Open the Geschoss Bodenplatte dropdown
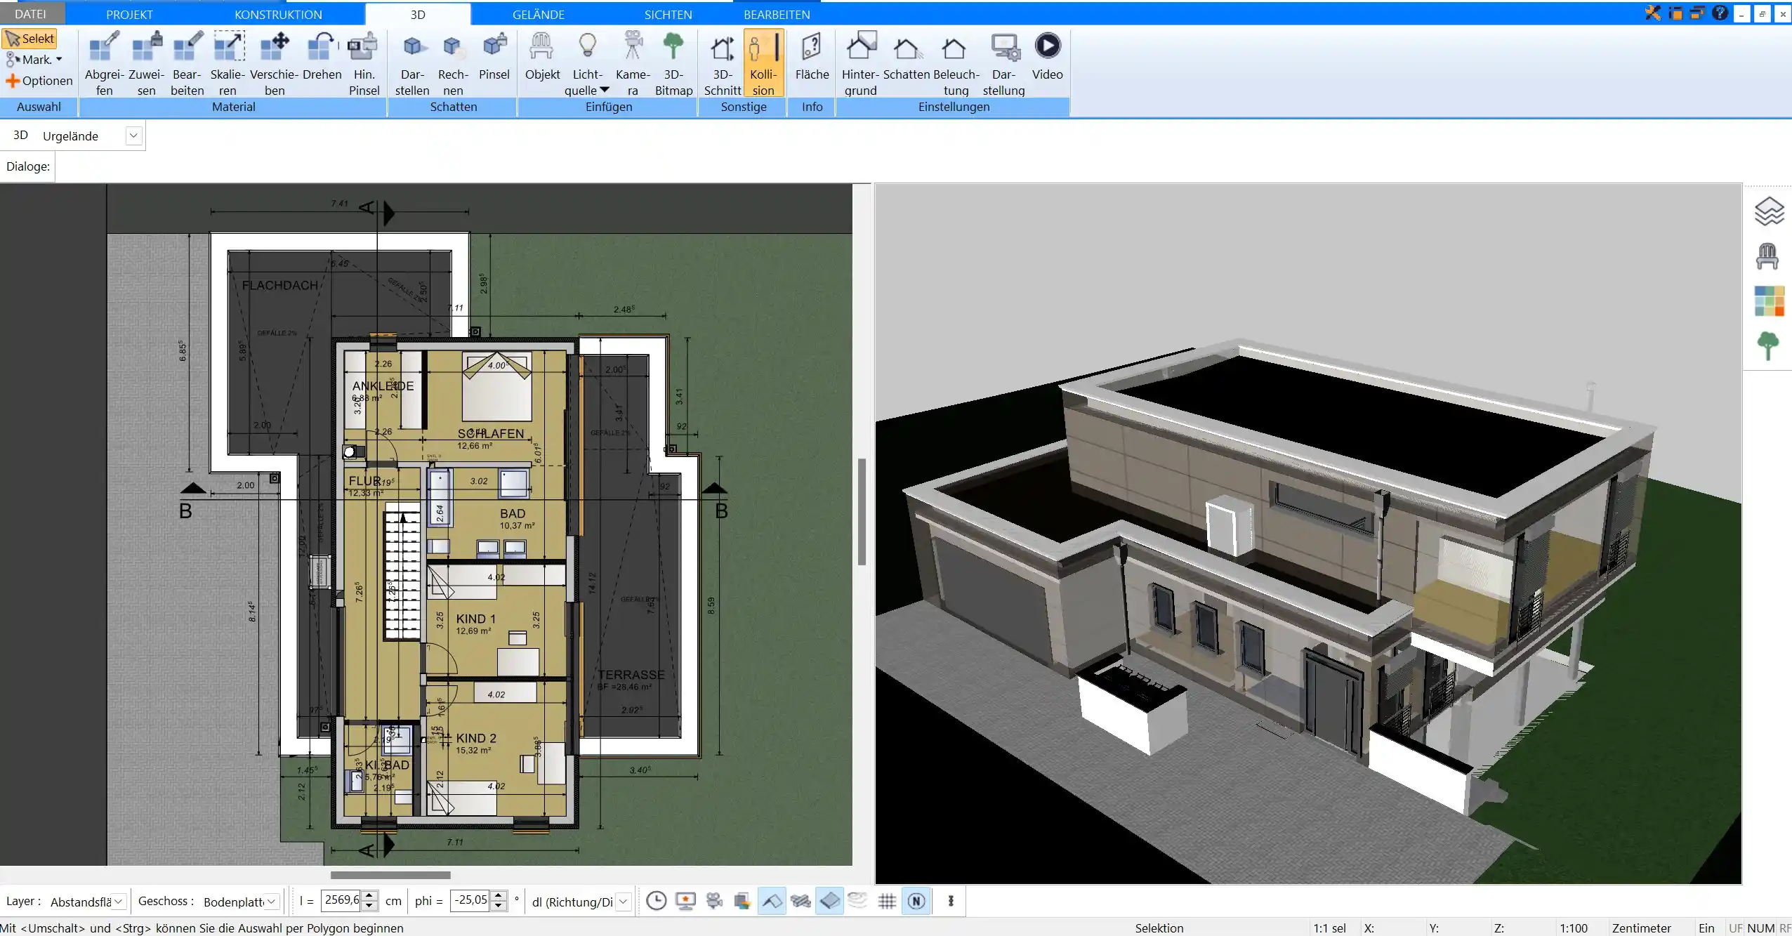 271,902
